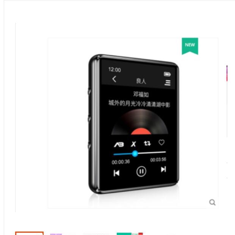Image resolution: width=235 pixels, height=235 pixels.
Task: Click the song title 良人
Action: [141, 81]
